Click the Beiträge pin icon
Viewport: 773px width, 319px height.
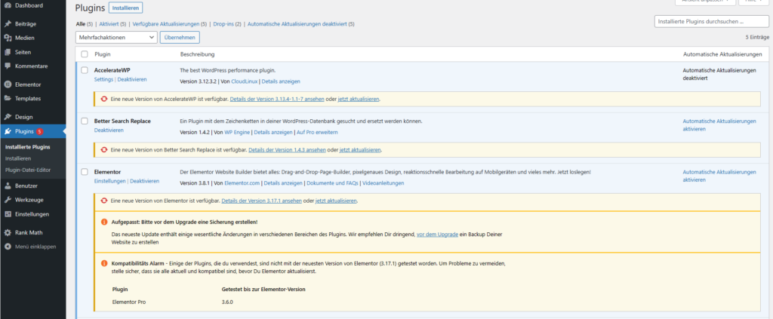tap(8, 23)
